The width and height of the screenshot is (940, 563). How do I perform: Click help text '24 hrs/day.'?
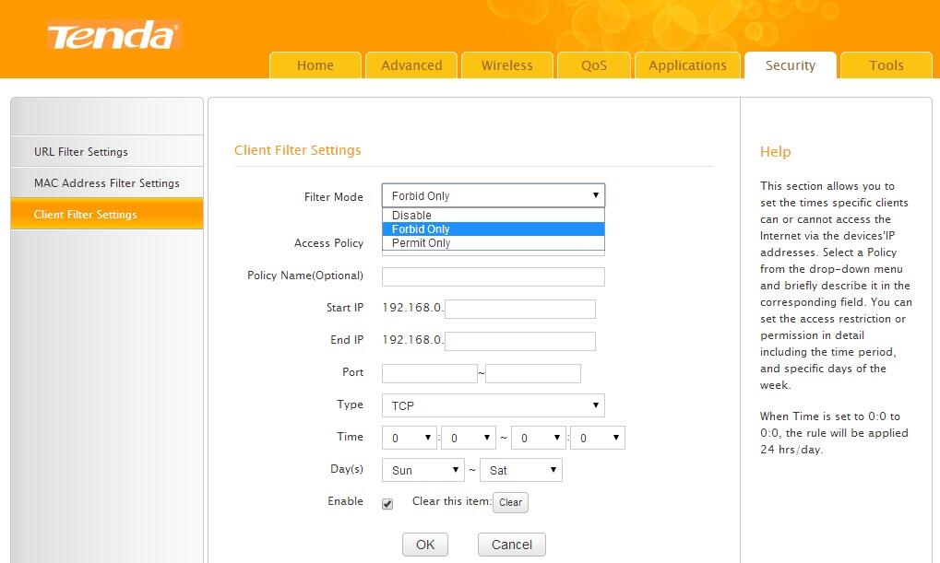tap(791, 450)
